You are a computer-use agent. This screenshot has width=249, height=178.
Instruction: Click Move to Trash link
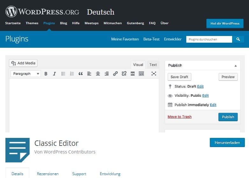(x=180, y=117)
